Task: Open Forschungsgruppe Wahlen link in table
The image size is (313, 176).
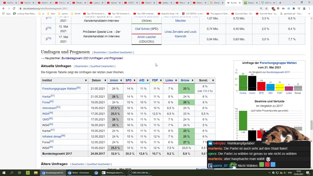Action: point(59,88)
